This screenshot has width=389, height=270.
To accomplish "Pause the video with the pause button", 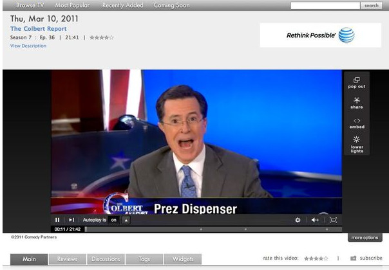I will (x=57, y=220).
